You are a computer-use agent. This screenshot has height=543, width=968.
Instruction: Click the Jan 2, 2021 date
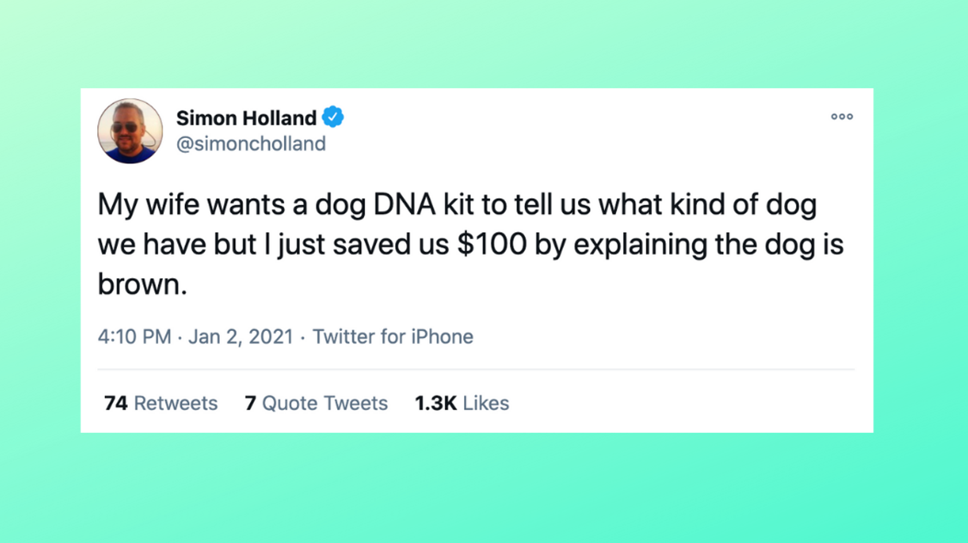tap(241, 337)
